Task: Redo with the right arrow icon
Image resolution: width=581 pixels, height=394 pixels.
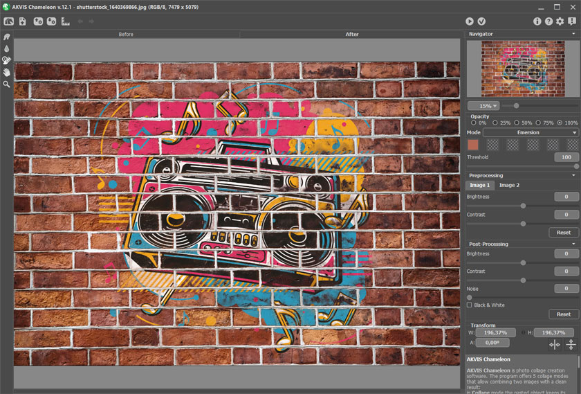Action: [91, 21]
